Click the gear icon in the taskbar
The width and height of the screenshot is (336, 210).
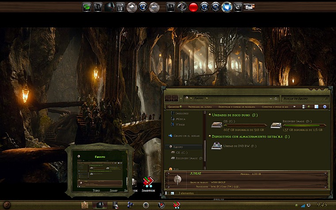(145, 205)
